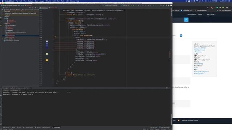
Task: Open the Window menu
Action: [72, 1]
